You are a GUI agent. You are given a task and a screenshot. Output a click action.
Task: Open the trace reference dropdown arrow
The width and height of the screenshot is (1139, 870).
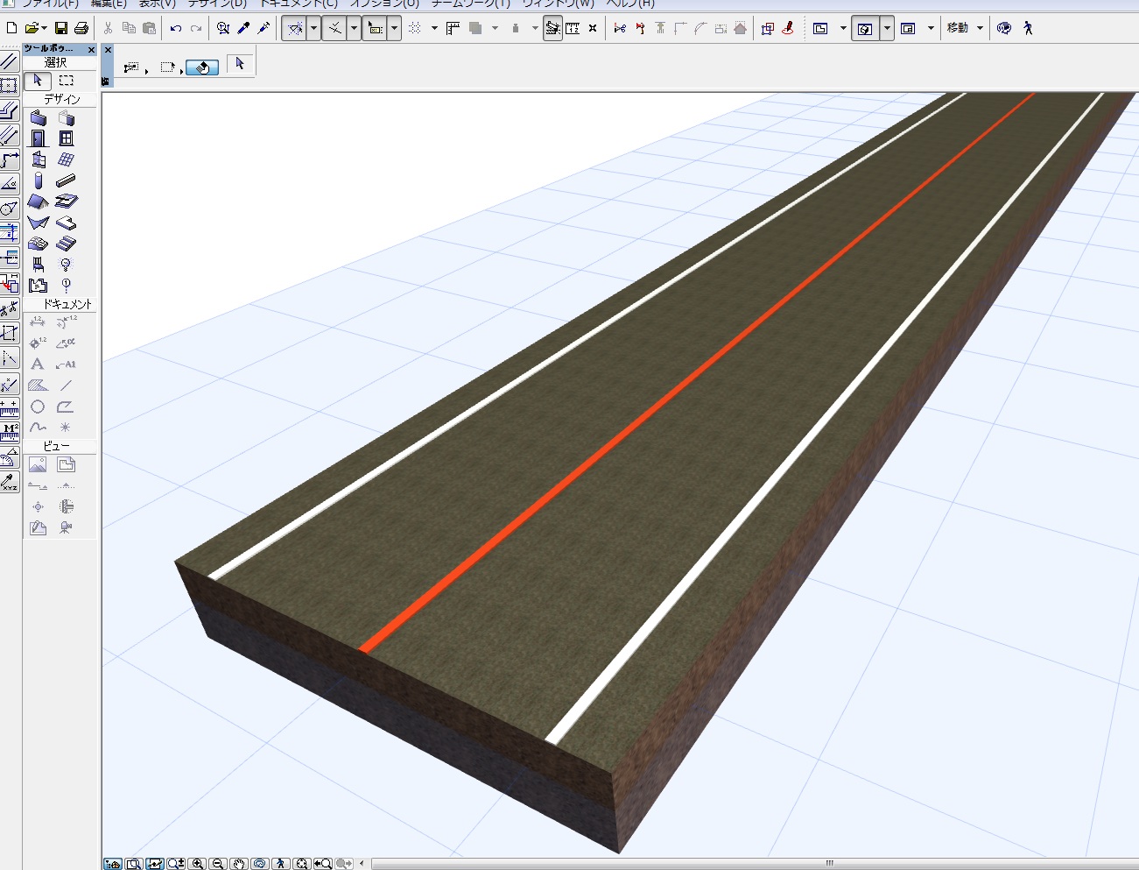(x=495, y=29)
